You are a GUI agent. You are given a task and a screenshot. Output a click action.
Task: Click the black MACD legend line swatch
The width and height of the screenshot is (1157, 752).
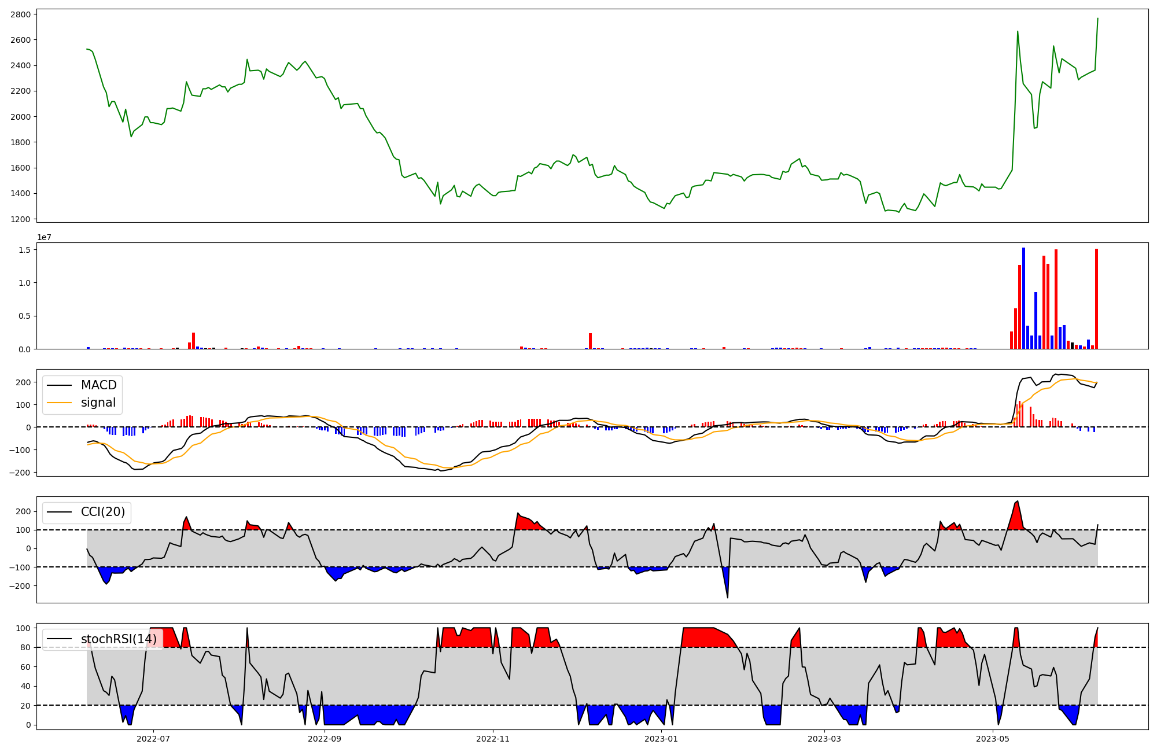[59, 385]
